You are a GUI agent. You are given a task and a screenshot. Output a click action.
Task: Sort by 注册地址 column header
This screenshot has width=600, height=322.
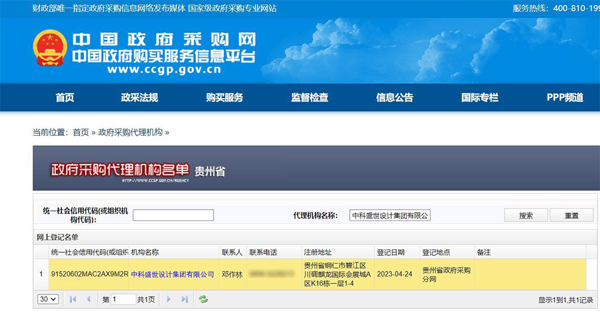tap(338, 252)
